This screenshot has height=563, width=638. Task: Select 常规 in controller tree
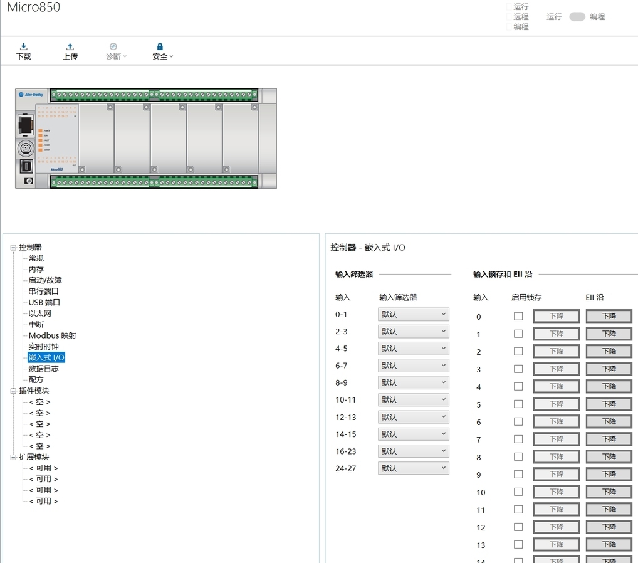click(x=36, y=258)
